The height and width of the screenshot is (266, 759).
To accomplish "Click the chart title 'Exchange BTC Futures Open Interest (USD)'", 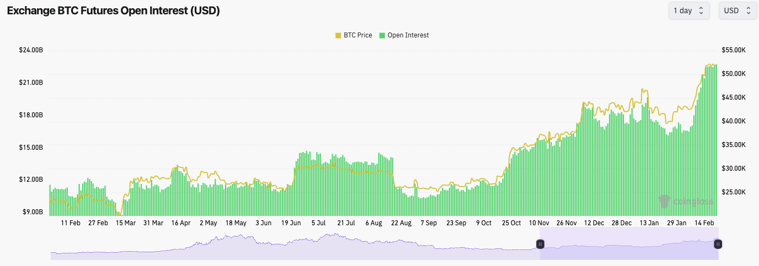I will click(x=114, y=11).
